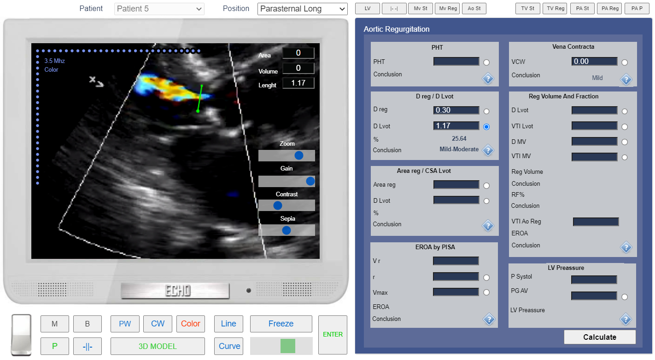Open the Area reg / CSA Lvot help icon
The image size is (655, 360).
click(x=488, y=226)
